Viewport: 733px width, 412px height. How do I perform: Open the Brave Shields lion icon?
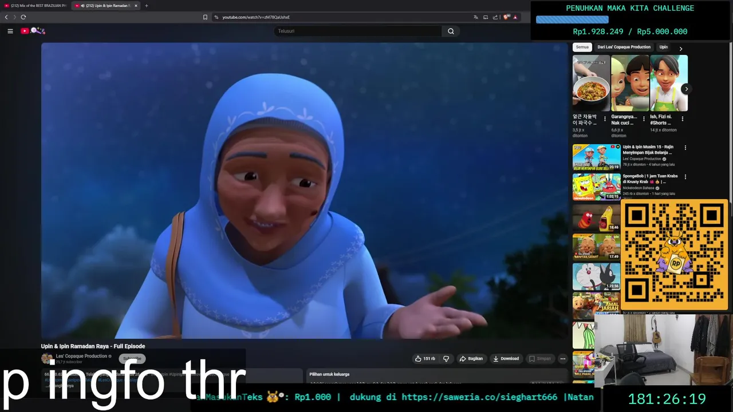(506, 17)
